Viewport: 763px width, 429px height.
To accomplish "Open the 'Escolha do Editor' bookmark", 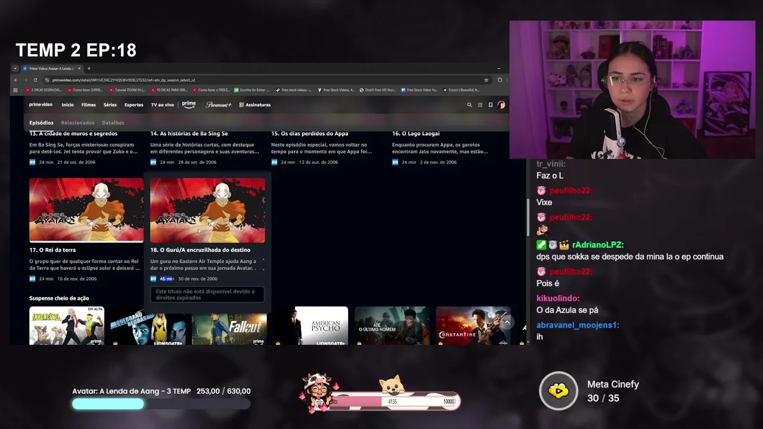I will pyautogui.click(x=252, y=90).
